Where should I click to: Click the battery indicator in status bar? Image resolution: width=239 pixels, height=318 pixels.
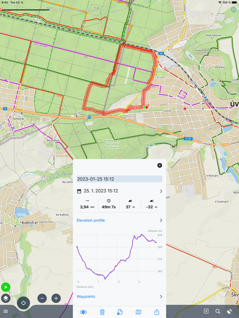234,2
